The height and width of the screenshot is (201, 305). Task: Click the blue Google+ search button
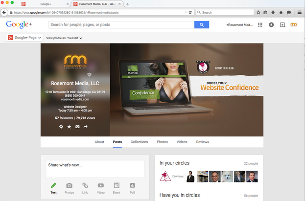[202, 24]
